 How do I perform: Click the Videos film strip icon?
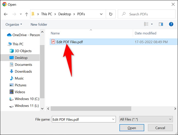coord(12,92)
